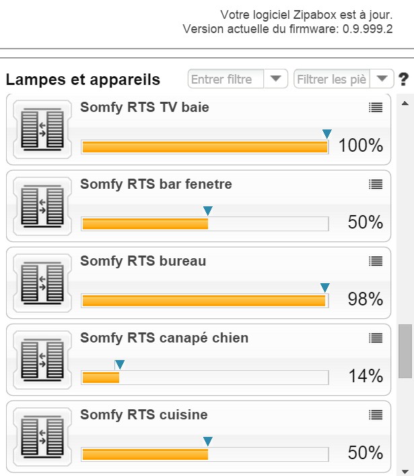Click the scrollbar down arrow
This screenshot has height=476, width=414.
point(405,471)
